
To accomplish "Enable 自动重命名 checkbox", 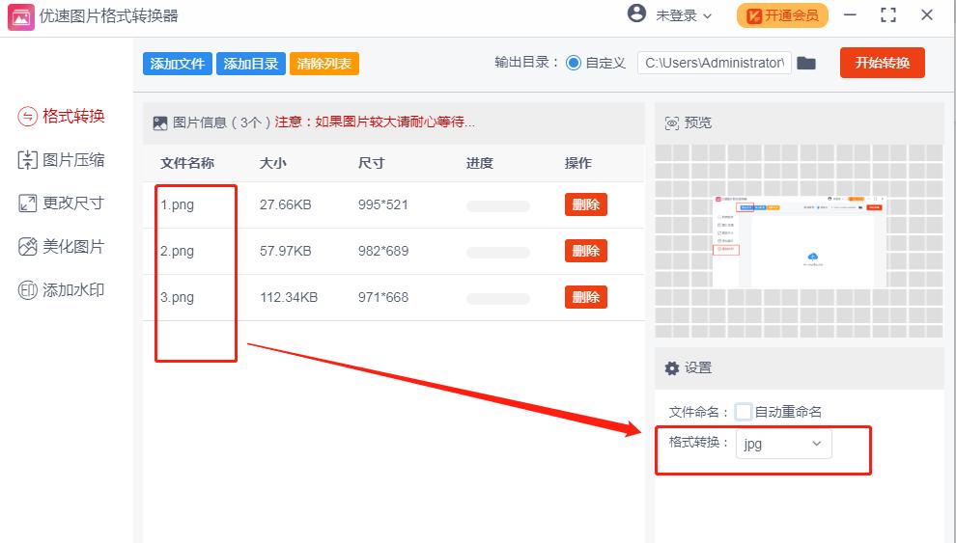I will [744, 412].
